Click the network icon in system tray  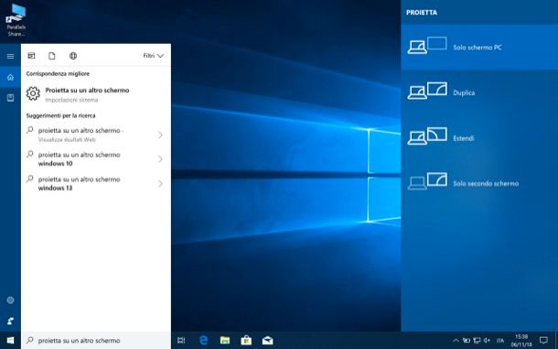click(x=477, y=341)
